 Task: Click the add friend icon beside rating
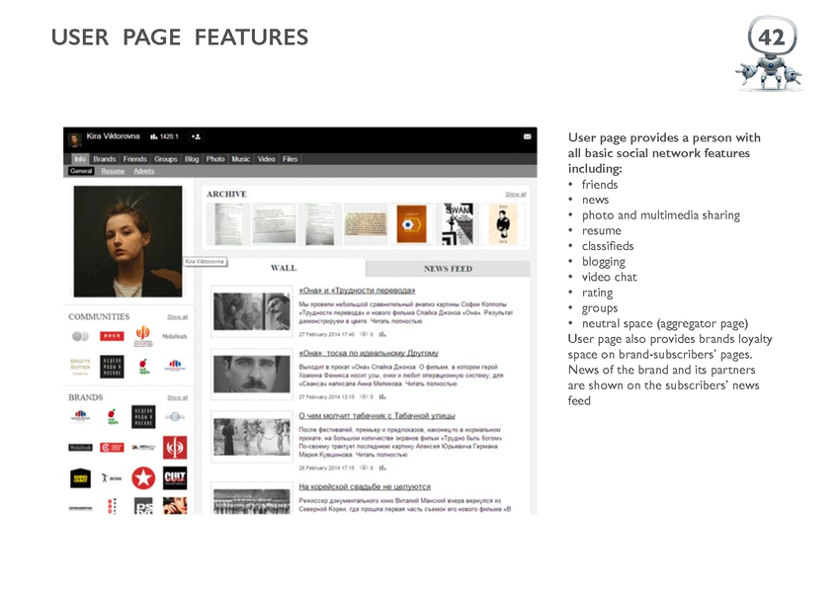(196, 136)
